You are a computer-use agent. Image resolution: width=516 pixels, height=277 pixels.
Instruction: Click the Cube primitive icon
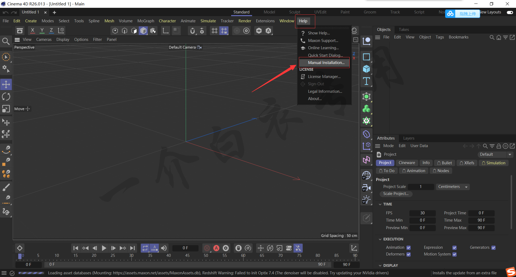coord(366,69)
